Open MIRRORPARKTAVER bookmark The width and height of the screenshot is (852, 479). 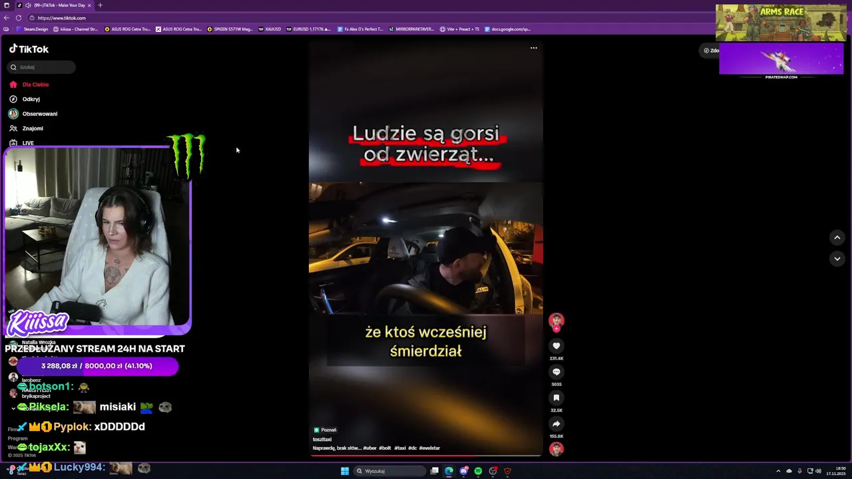point(411,29)
